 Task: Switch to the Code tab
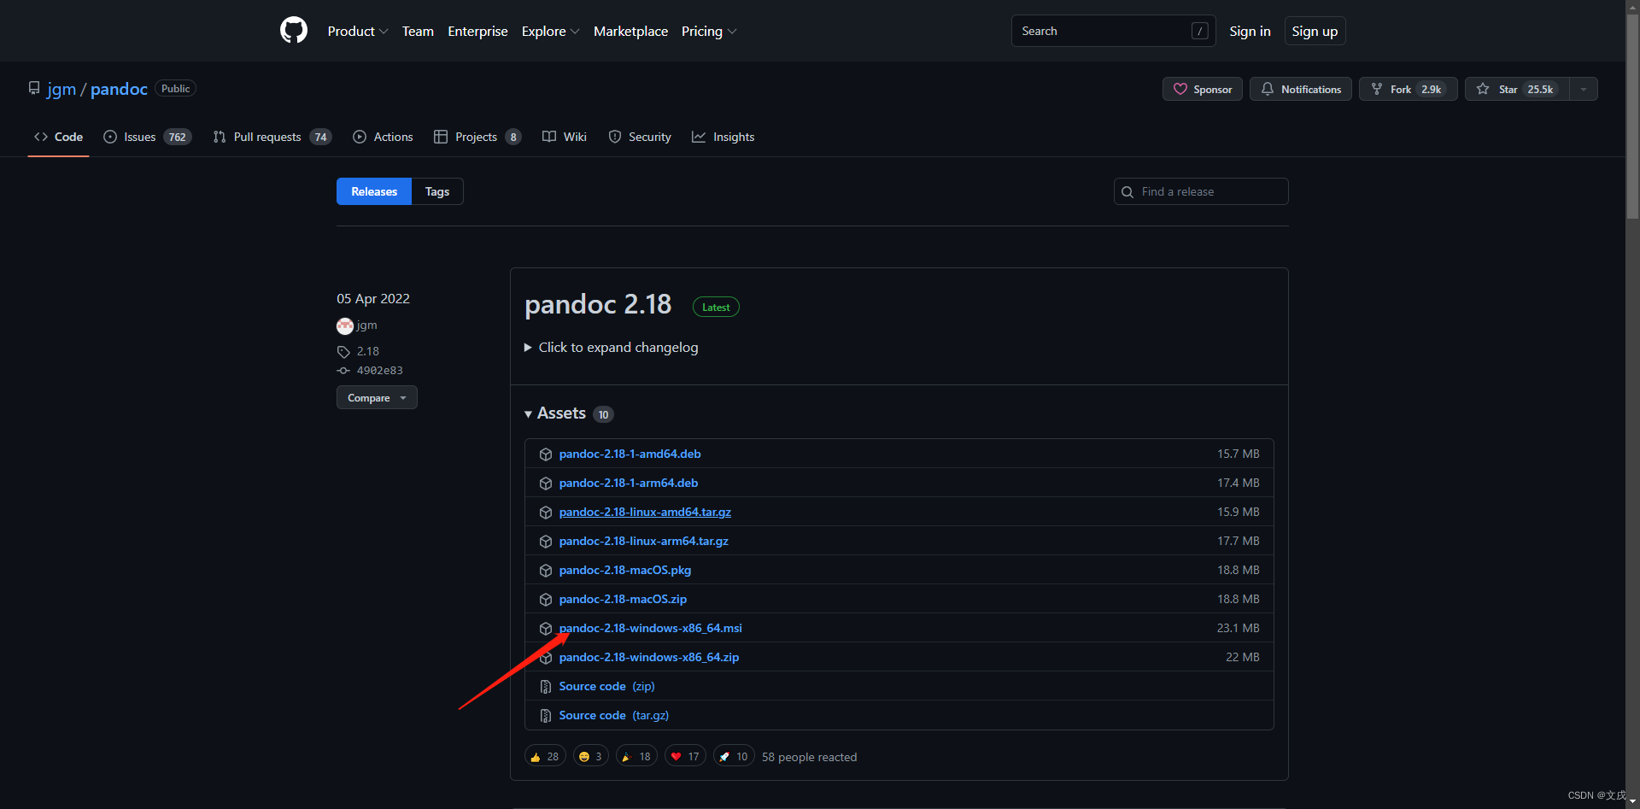coord(58,137)
